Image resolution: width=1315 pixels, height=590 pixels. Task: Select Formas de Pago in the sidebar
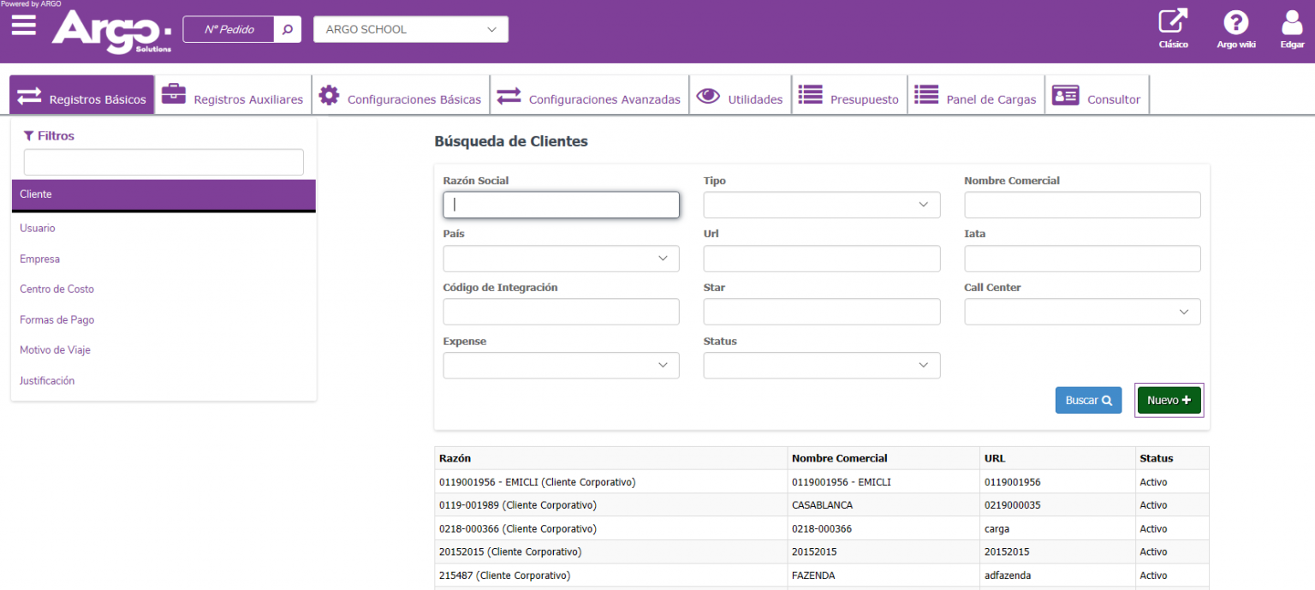(x=57, y=319)
